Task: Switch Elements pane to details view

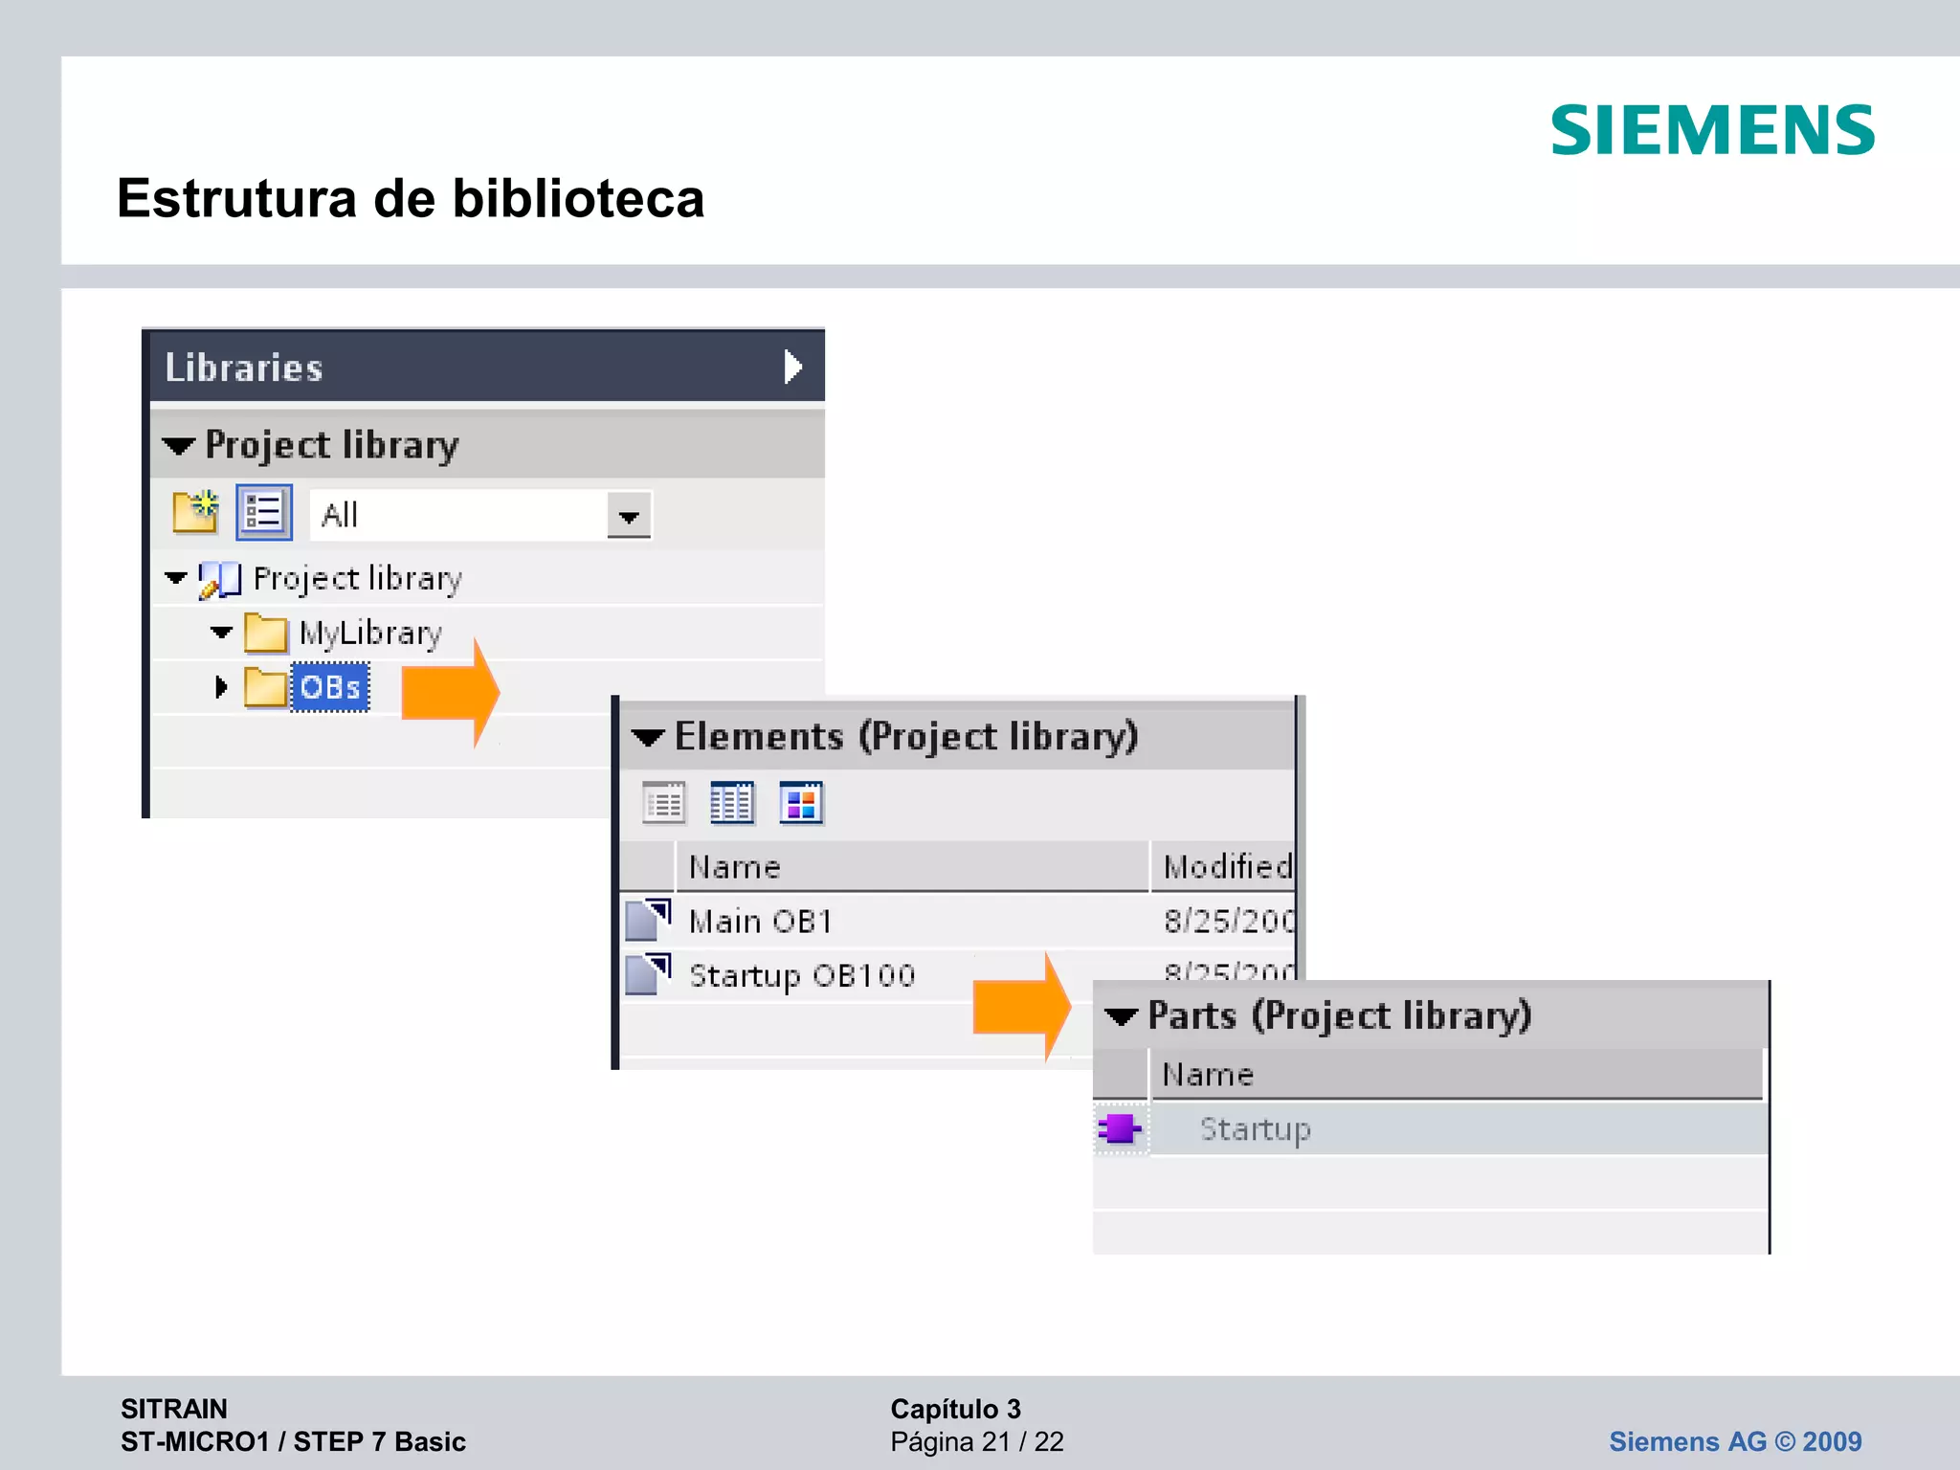Action: coord(732,803)
